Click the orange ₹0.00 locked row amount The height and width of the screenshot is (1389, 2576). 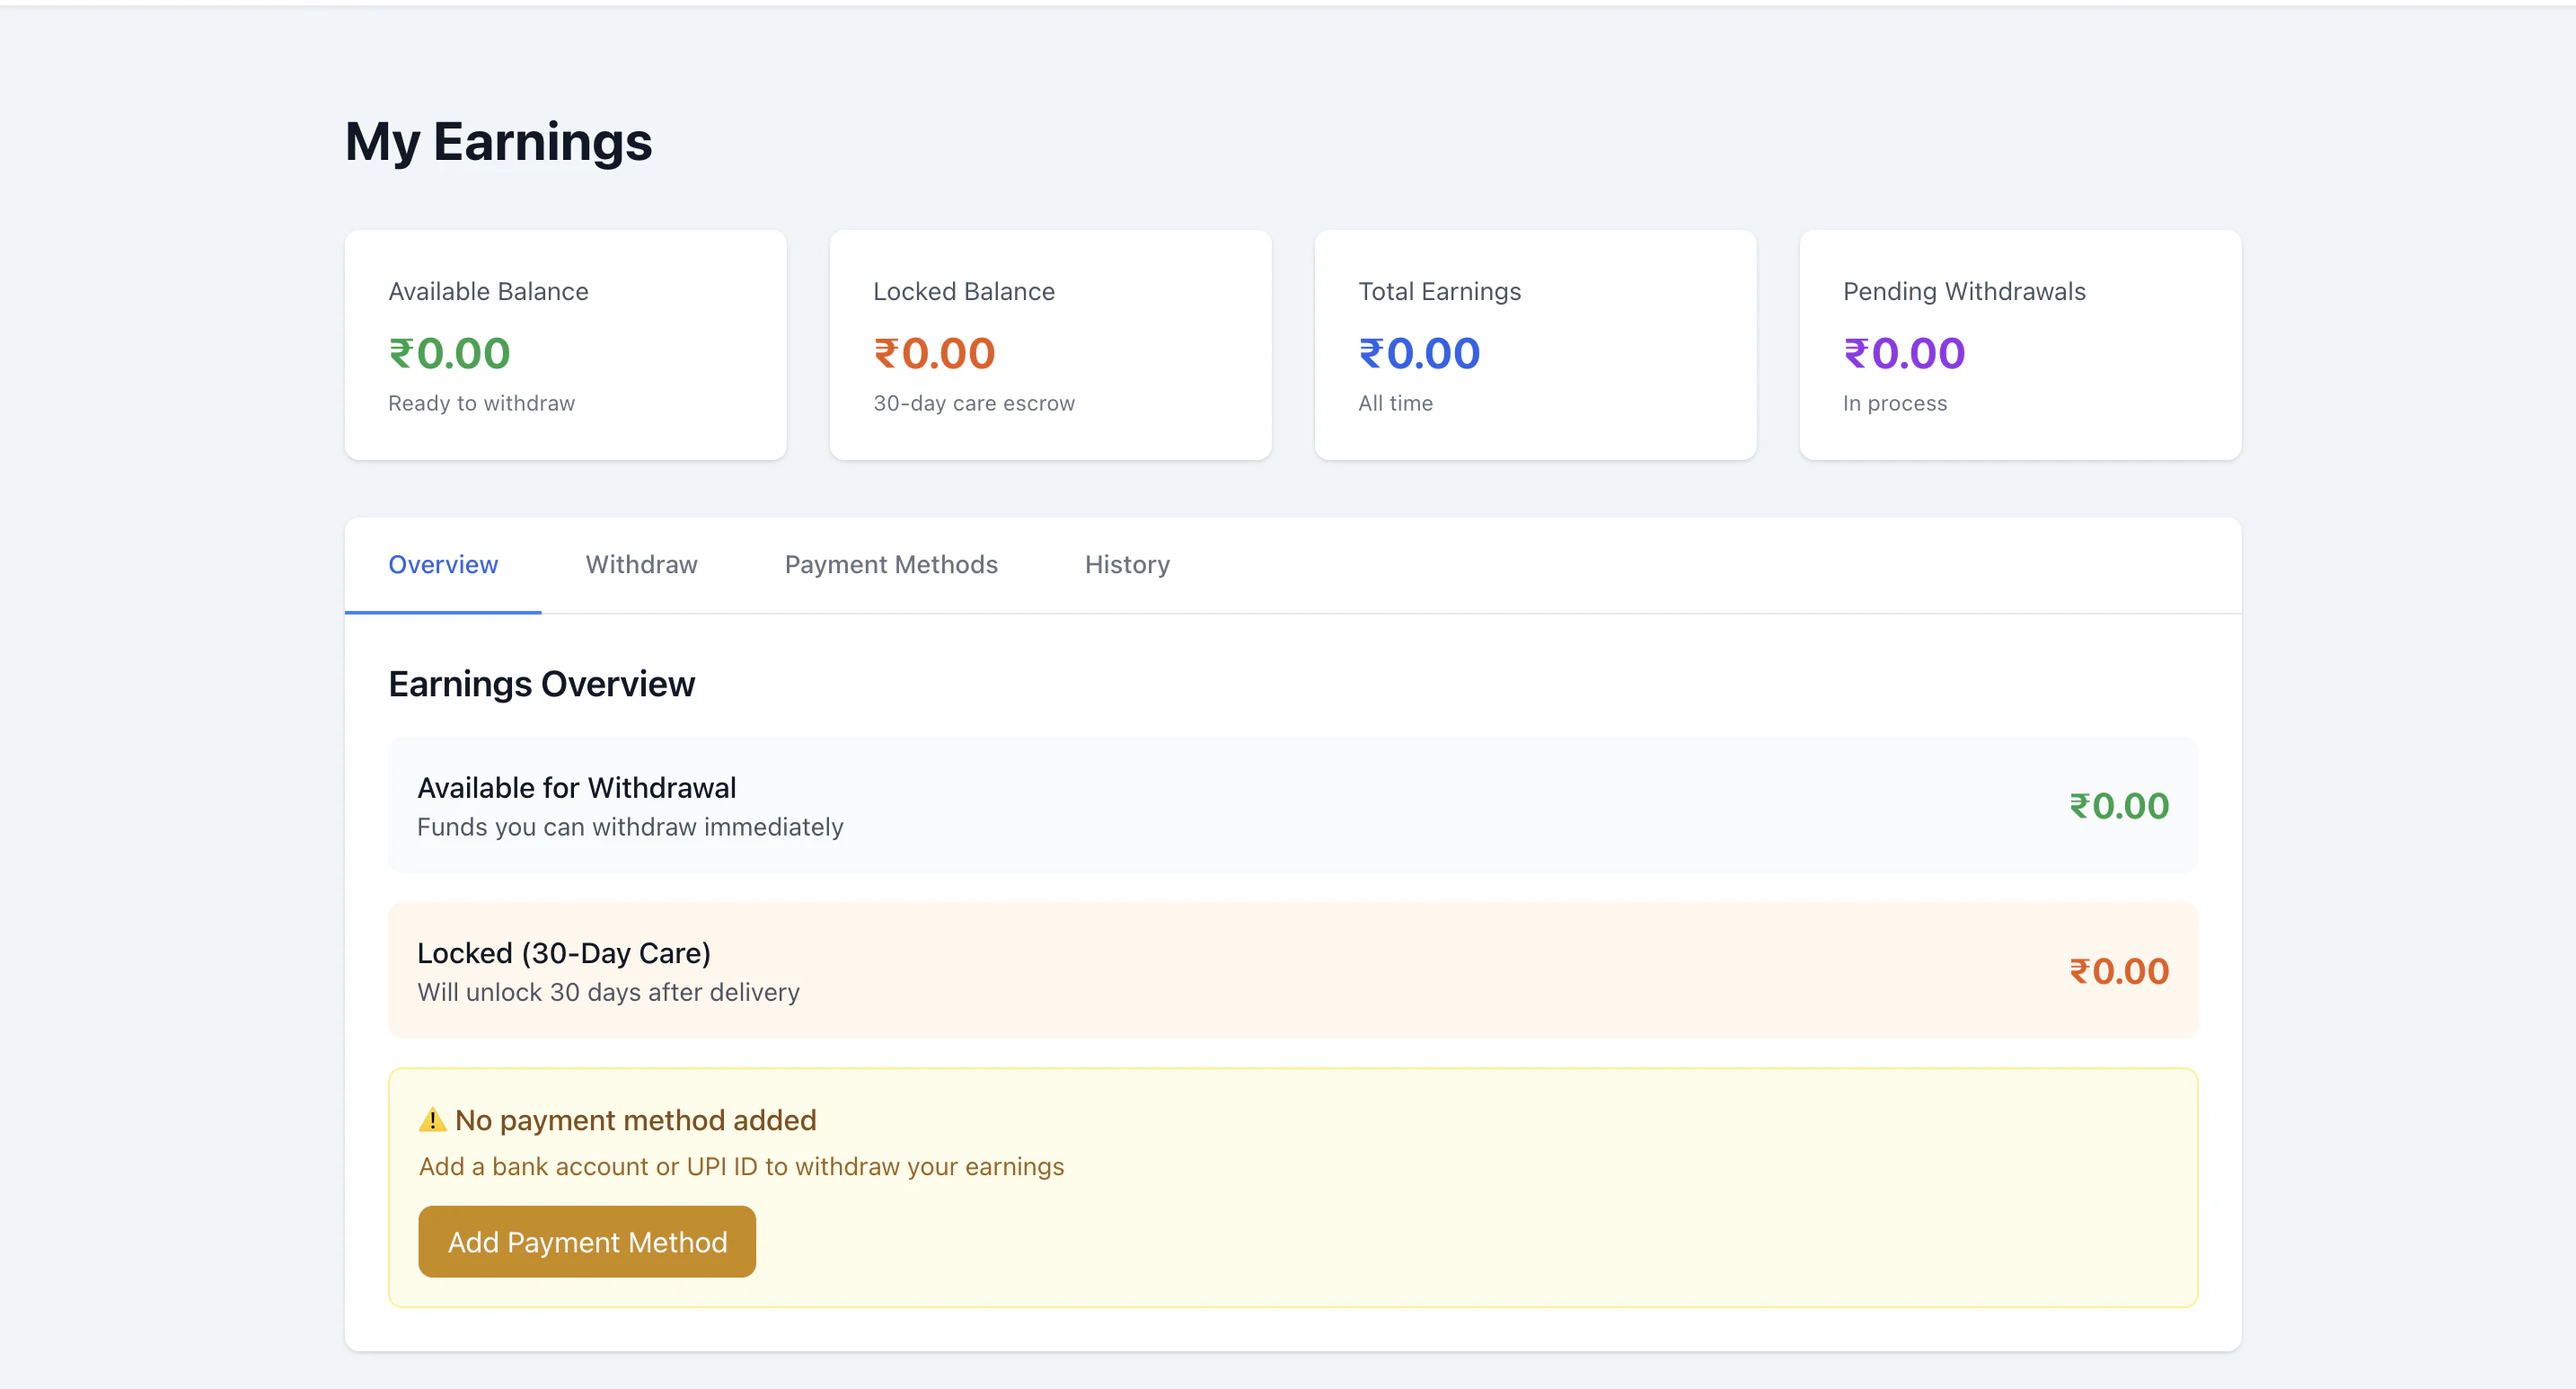(x=2118, y=971)
